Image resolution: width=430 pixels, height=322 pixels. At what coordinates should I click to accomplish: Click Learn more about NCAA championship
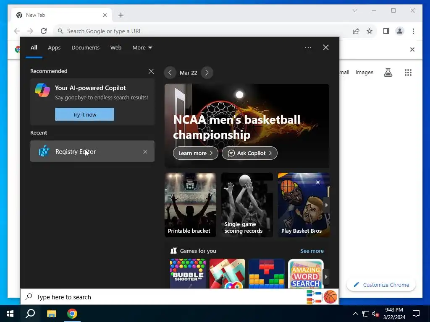[196, 153]
